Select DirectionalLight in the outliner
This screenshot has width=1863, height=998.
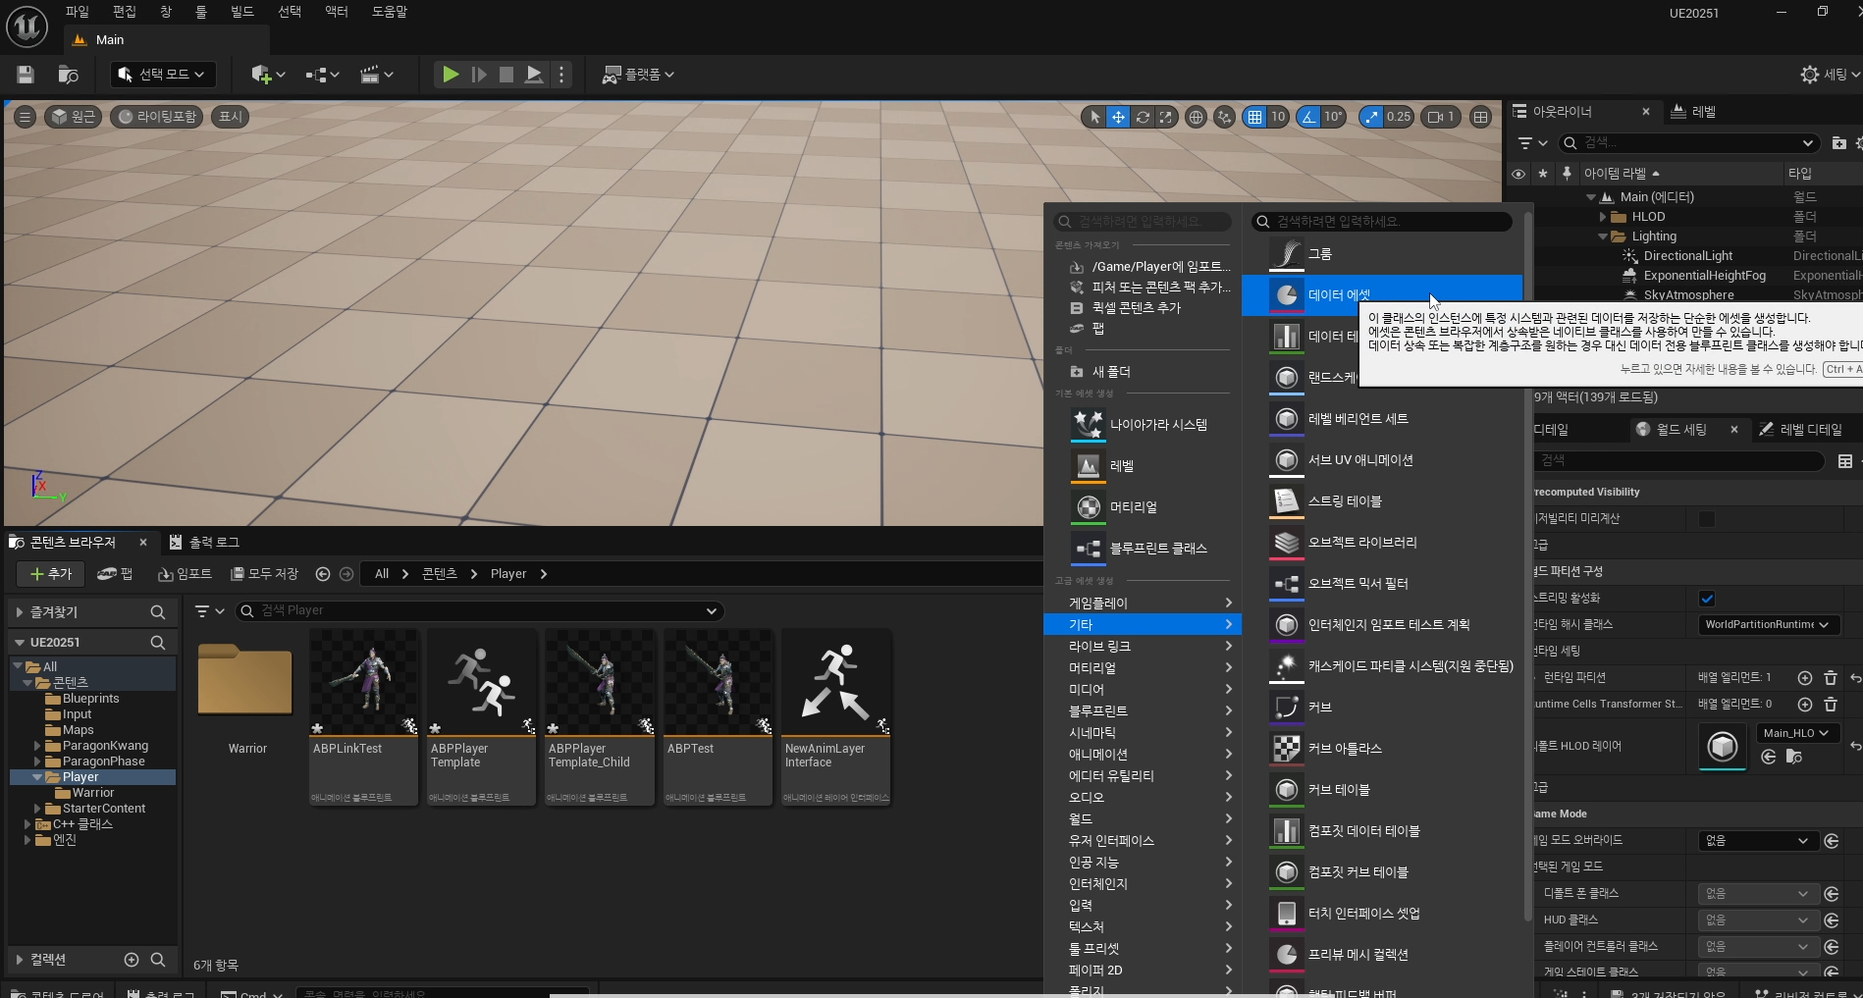pos(1688,256)
